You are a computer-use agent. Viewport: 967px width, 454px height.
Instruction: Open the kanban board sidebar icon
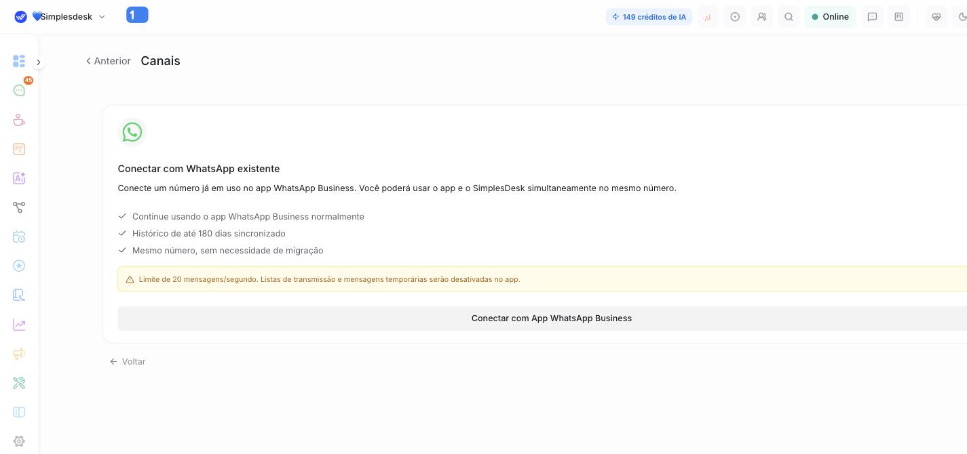coord(19,149)
